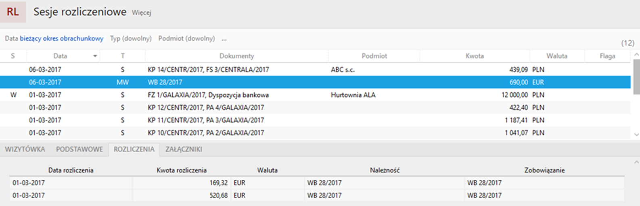Sort by the Dokumenty column header
The height and width of the screenshot is (206, 640).
[x=237, y=56]
